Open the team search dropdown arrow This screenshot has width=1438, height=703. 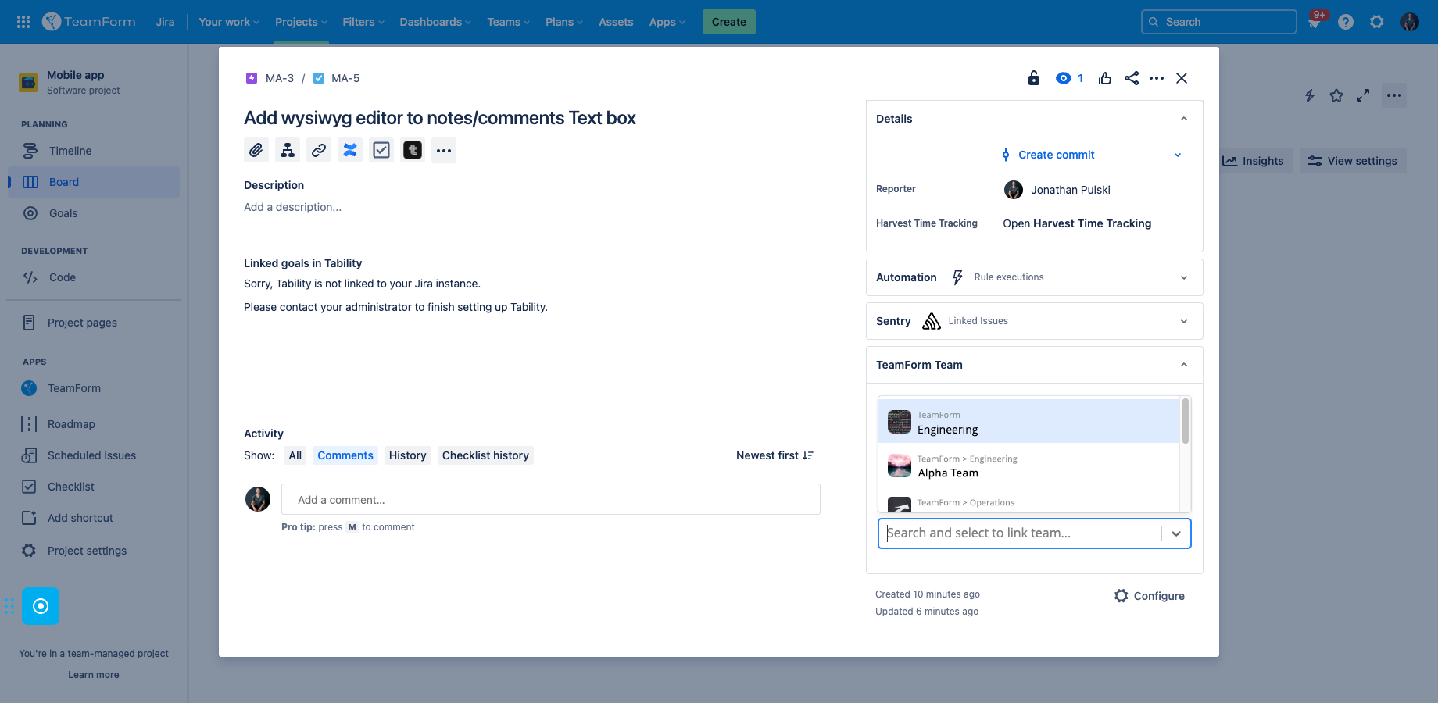click(x=1176, y=533)
